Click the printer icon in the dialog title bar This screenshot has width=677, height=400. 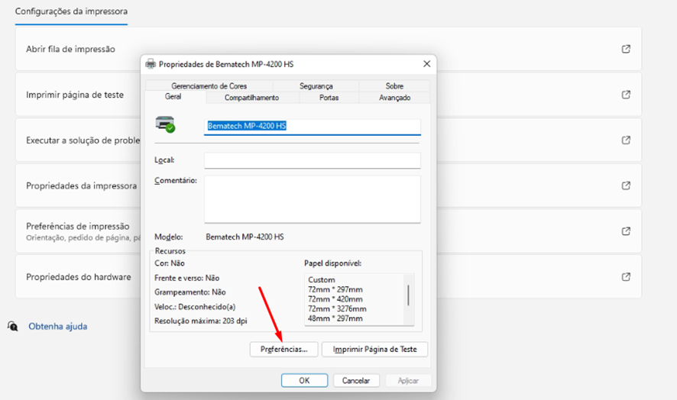point(151,64)
